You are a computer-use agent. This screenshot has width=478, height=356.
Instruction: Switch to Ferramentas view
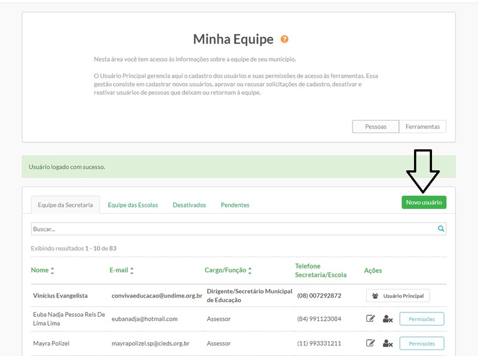coord(422,127)
